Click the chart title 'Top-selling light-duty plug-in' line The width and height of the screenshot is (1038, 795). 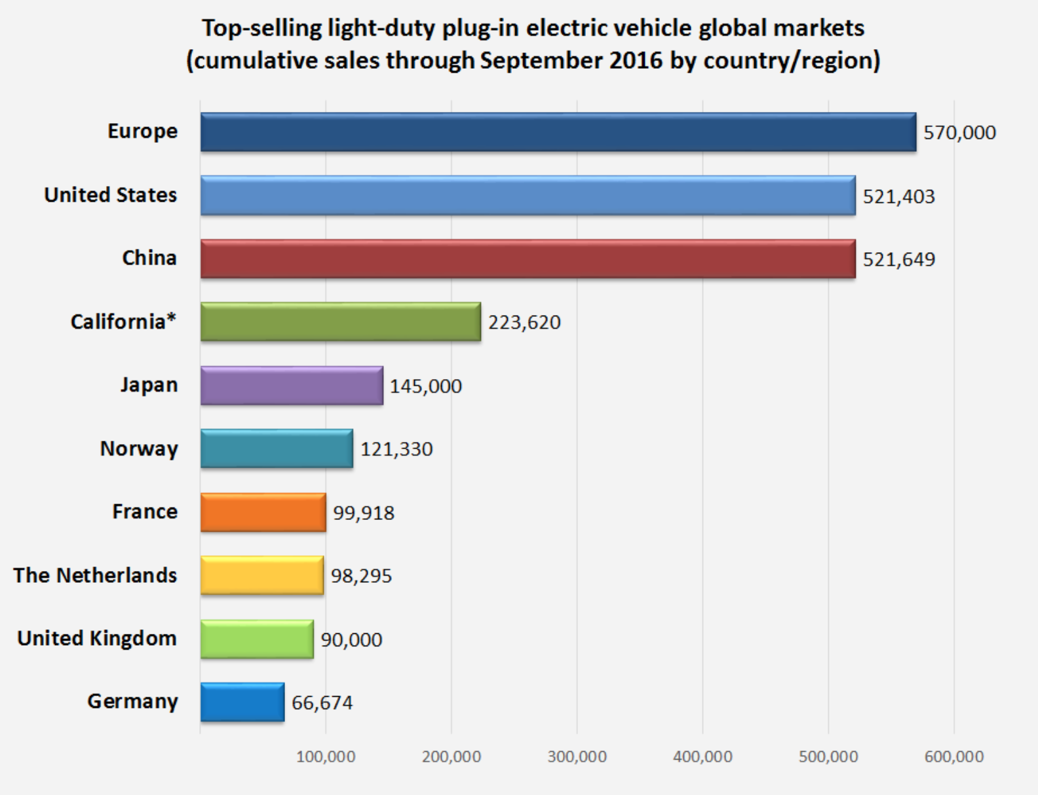(533, 28)
